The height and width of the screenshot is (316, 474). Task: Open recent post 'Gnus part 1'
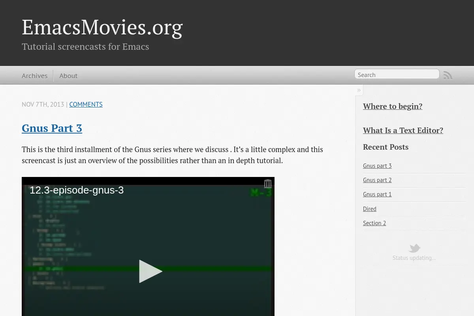[x=377, y=194]
